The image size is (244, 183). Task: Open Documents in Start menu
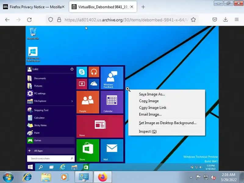pos(51,78)
